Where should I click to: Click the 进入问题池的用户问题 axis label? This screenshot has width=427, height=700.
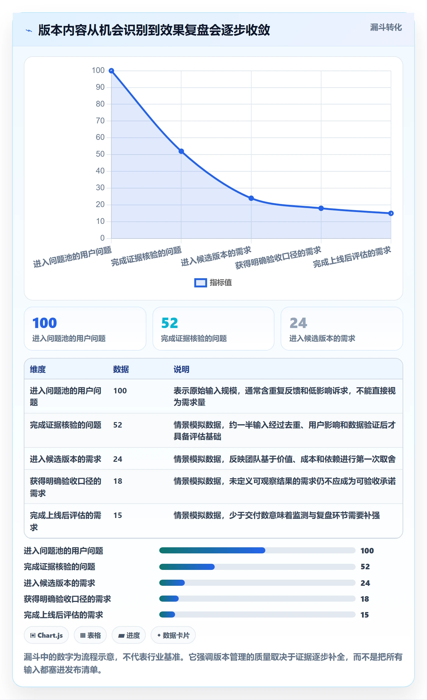pos(73,257)
